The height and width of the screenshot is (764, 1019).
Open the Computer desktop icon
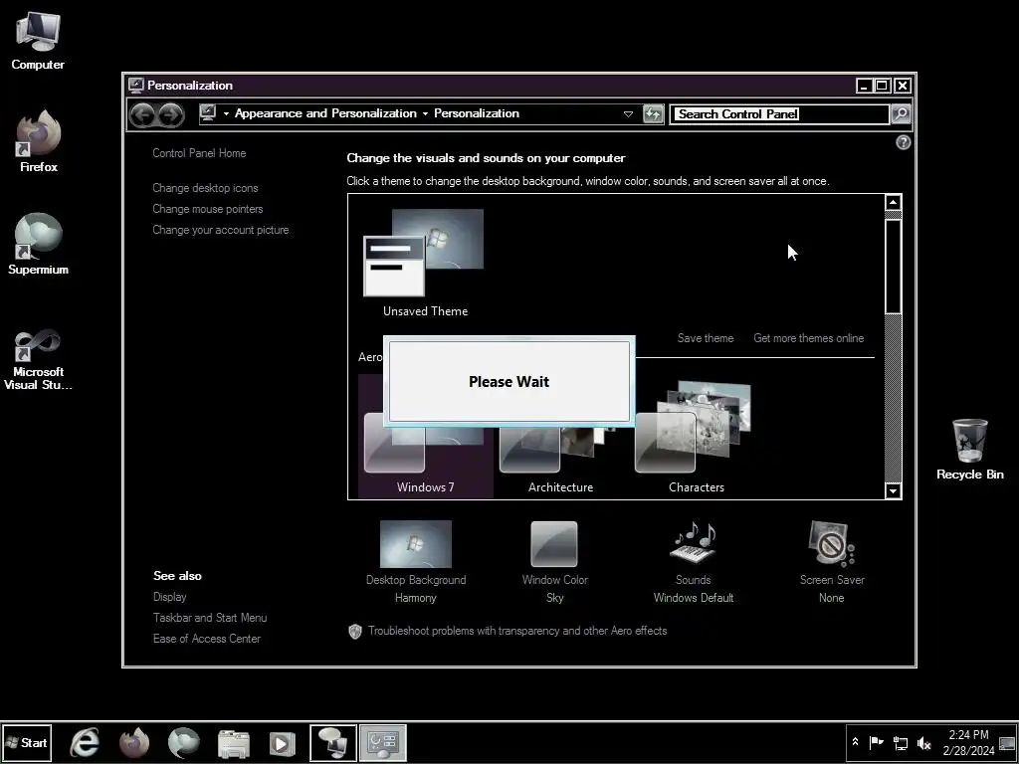pyautogui.click(x=38, y=42)
